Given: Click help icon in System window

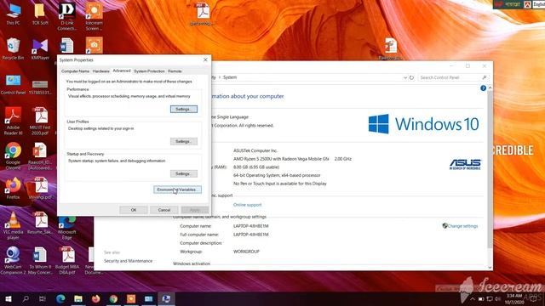Looking at the screenshot, I should [x=483, y=88].
